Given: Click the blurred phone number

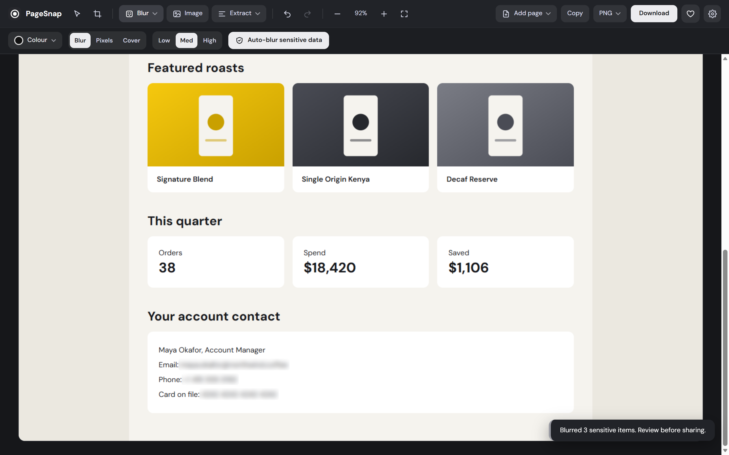Looking at the screenshot, I should (210, 379).
